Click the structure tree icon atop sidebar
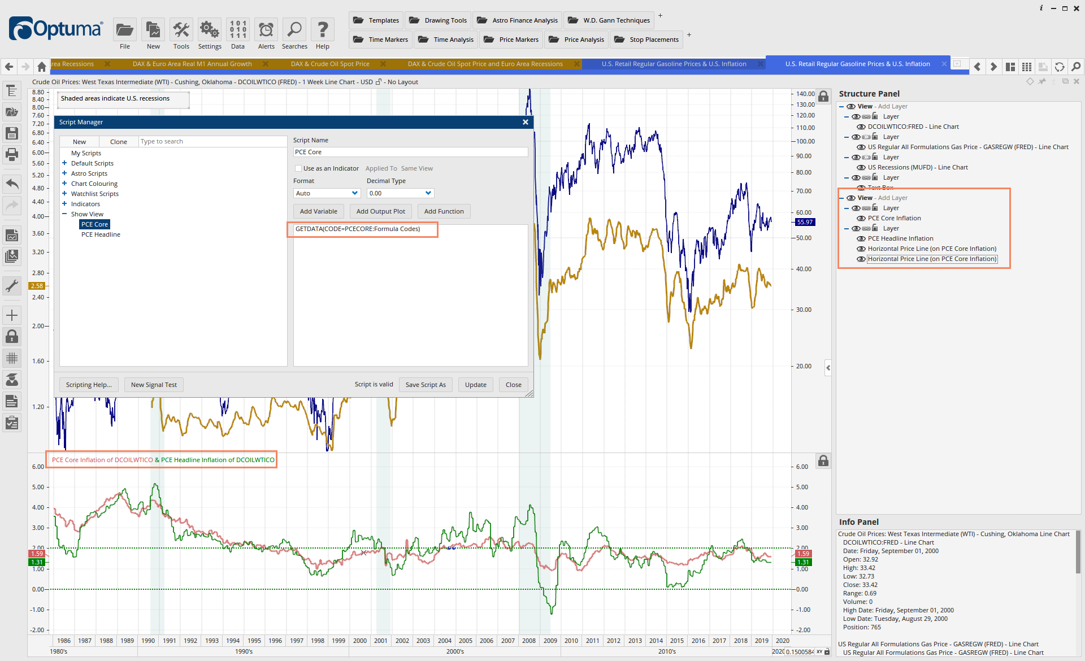The image size is (1085, 661). [x=12, y=90]
